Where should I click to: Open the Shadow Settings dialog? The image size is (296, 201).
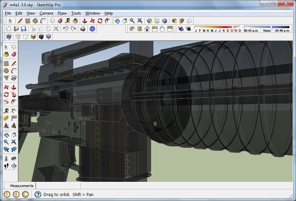tap(181, 29)
